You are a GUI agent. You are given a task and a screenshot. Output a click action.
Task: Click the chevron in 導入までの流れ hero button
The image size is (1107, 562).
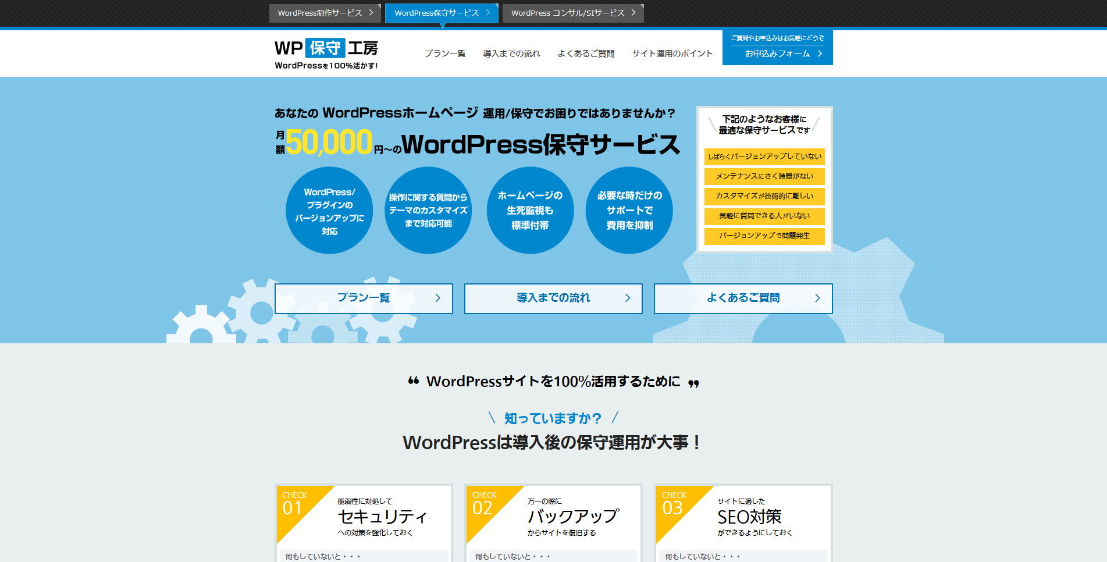[628, 298]
